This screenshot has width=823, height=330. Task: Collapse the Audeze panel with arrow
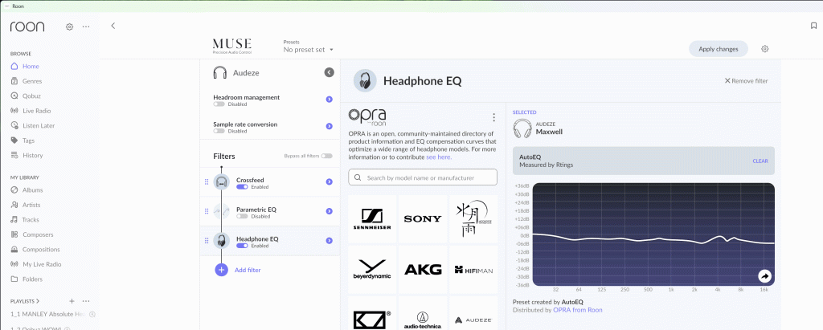(329, 72)
